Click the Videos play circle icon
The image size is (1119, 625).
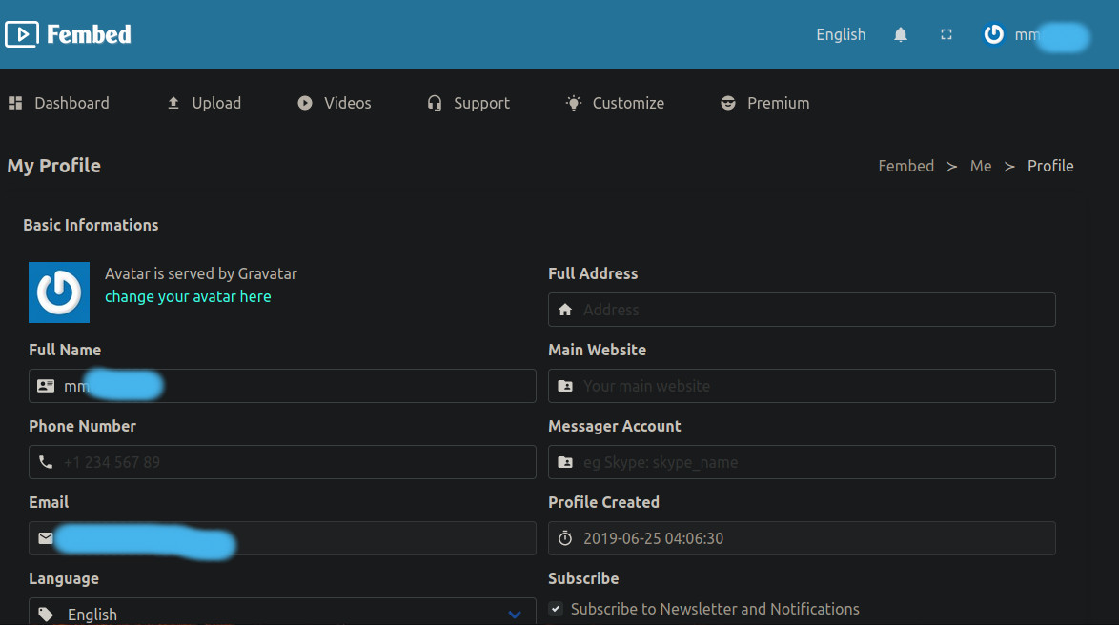[305, 104]
